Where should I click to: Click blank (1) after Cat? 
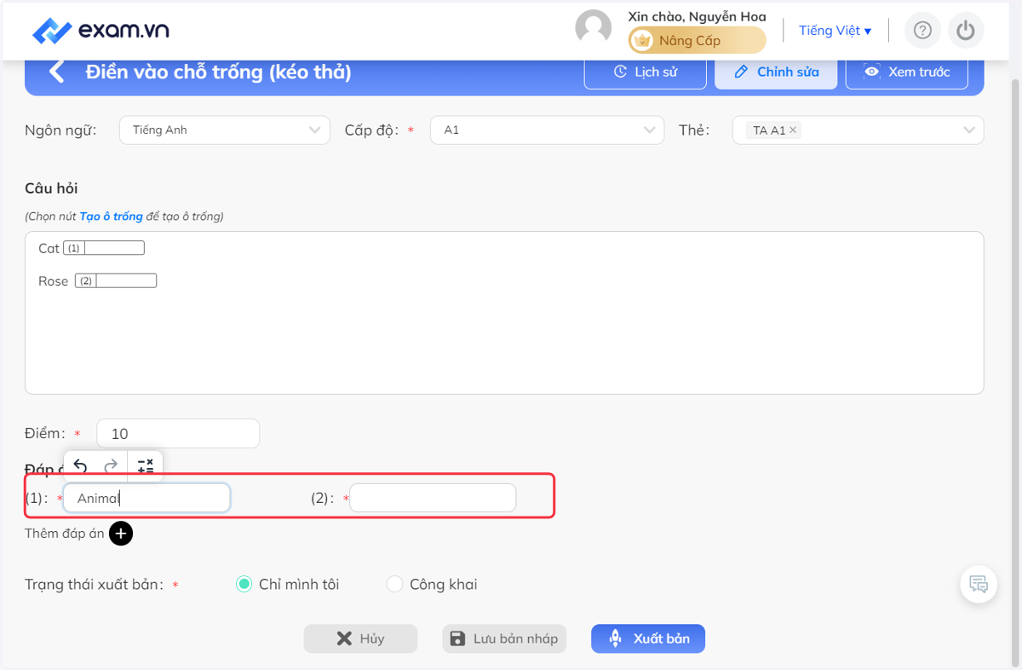coord(104,248)
